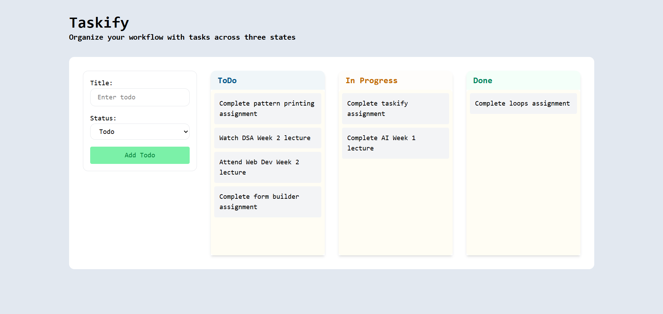Select the Done column header
The image size is (663, 314).
tap(482, 80)
